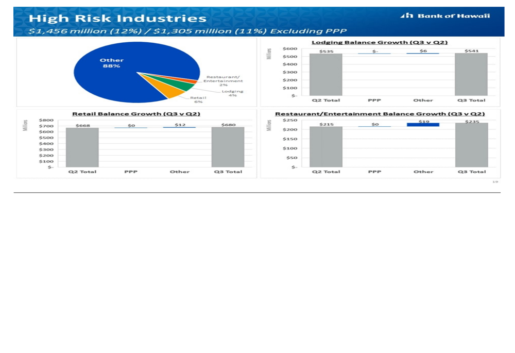Select the Q2 Total bar in Retail chart
The image size is (515, 353).
[x=82, y=147]
